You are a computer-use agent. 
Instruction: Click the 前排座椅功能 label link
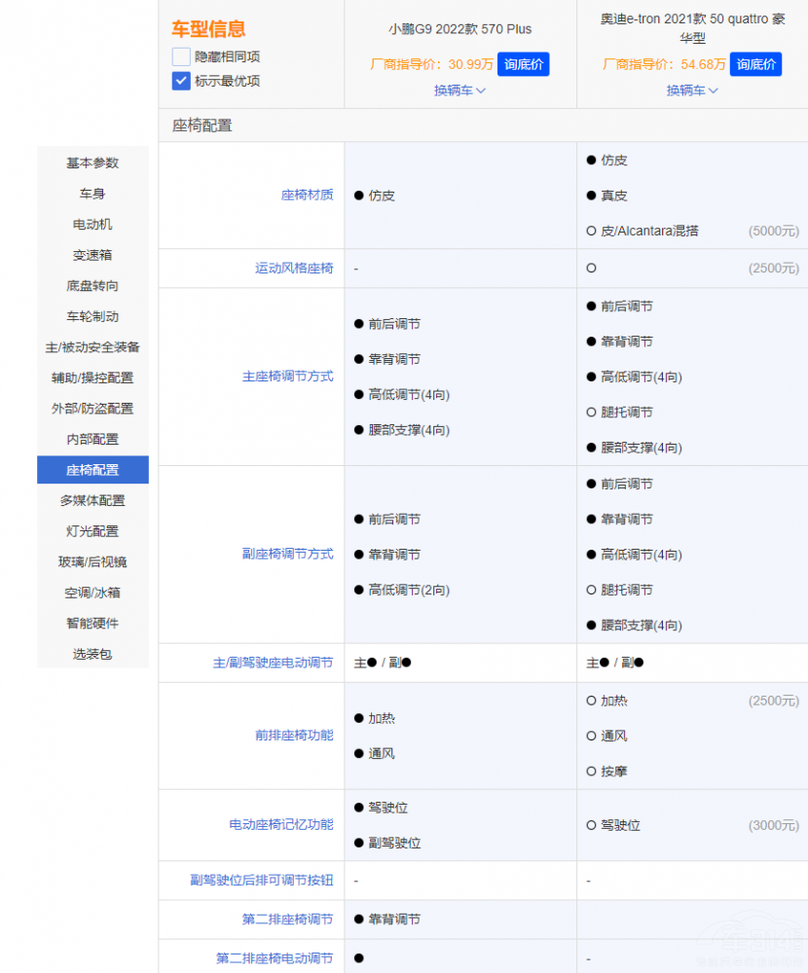point(294,736)
